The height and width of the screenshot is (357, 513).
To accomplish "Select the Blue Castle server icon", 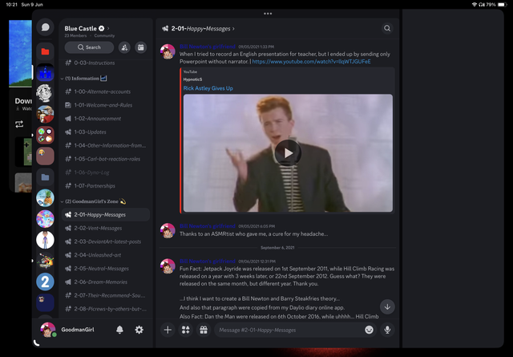I will tap(45, 73).
